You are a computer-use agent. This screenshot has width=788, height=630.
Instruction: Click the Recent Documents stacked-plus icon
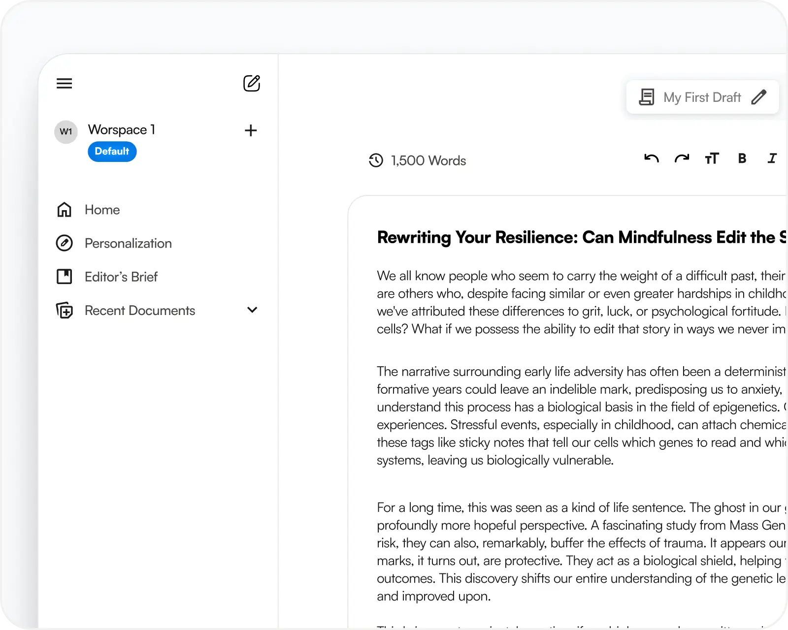pyautogui.click(x=65, y=311)
